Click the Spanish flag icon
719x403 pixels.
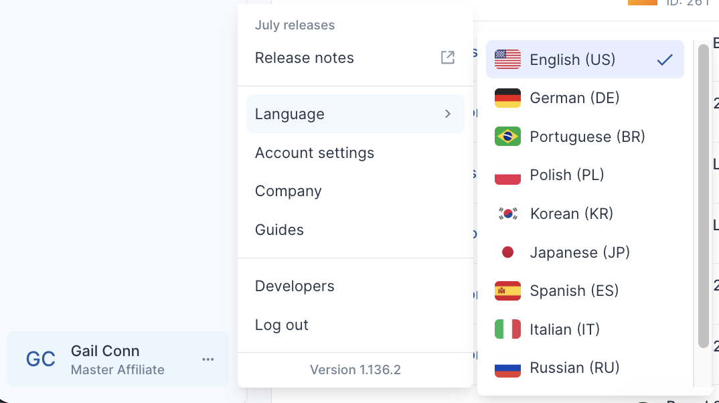pyautogui.click(x=507, y=291)
